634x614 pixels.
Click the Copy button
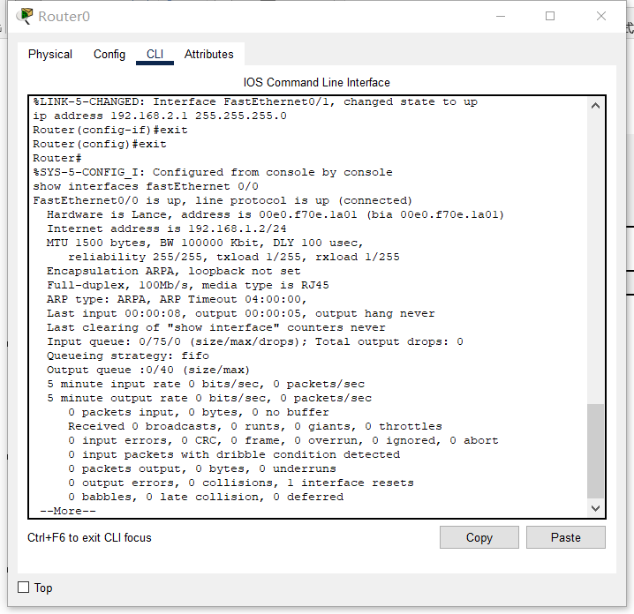[479, 537]
